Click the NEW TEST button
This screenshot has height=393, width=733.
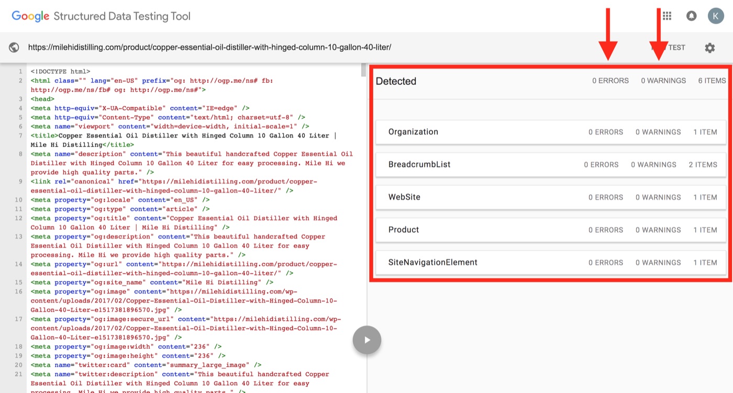(x=668, y=48)
